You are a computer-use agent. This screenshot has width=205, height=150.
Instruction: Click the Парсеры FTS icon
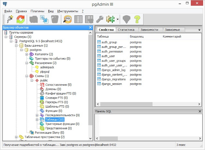[42, 102]
